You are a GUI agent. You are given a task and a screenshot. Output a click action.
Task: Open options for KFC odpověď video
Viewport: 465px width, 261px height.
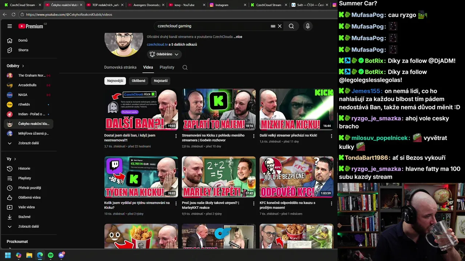331,203
